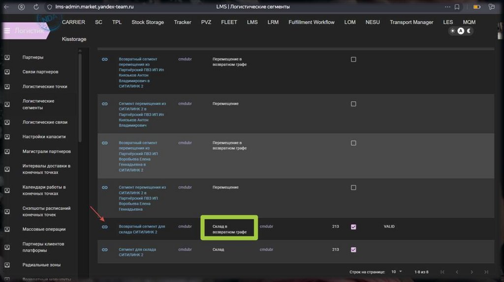Open the LRM tab
Image resolution: width=504 pixels, height=282 pixels.
point(273,22)
